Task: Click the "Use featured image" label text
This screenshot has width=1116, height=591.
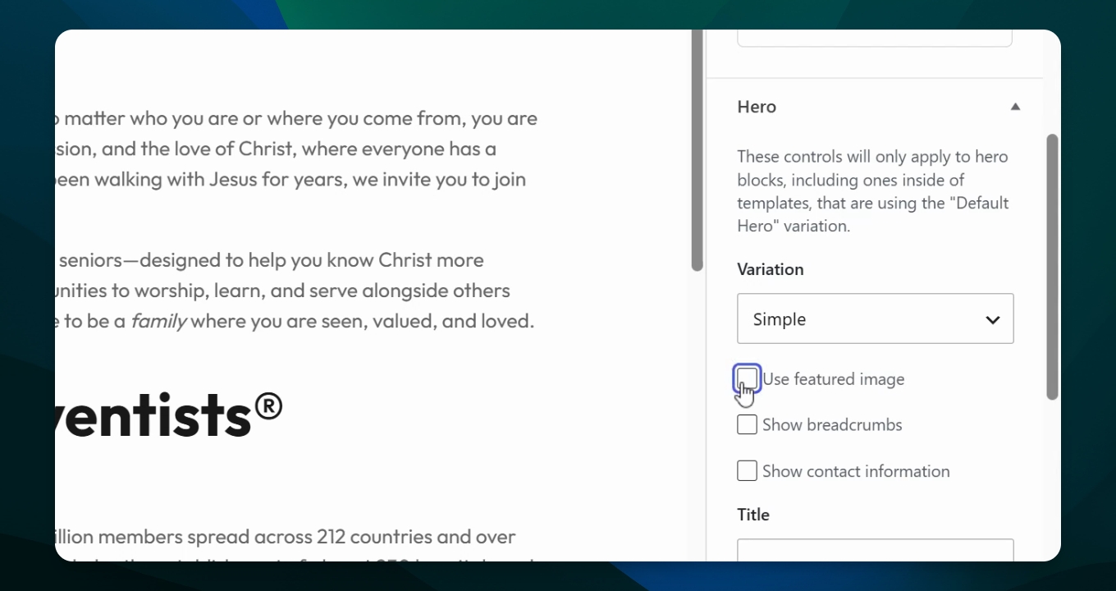Action: pyautogui.click(x=834, y=379)
